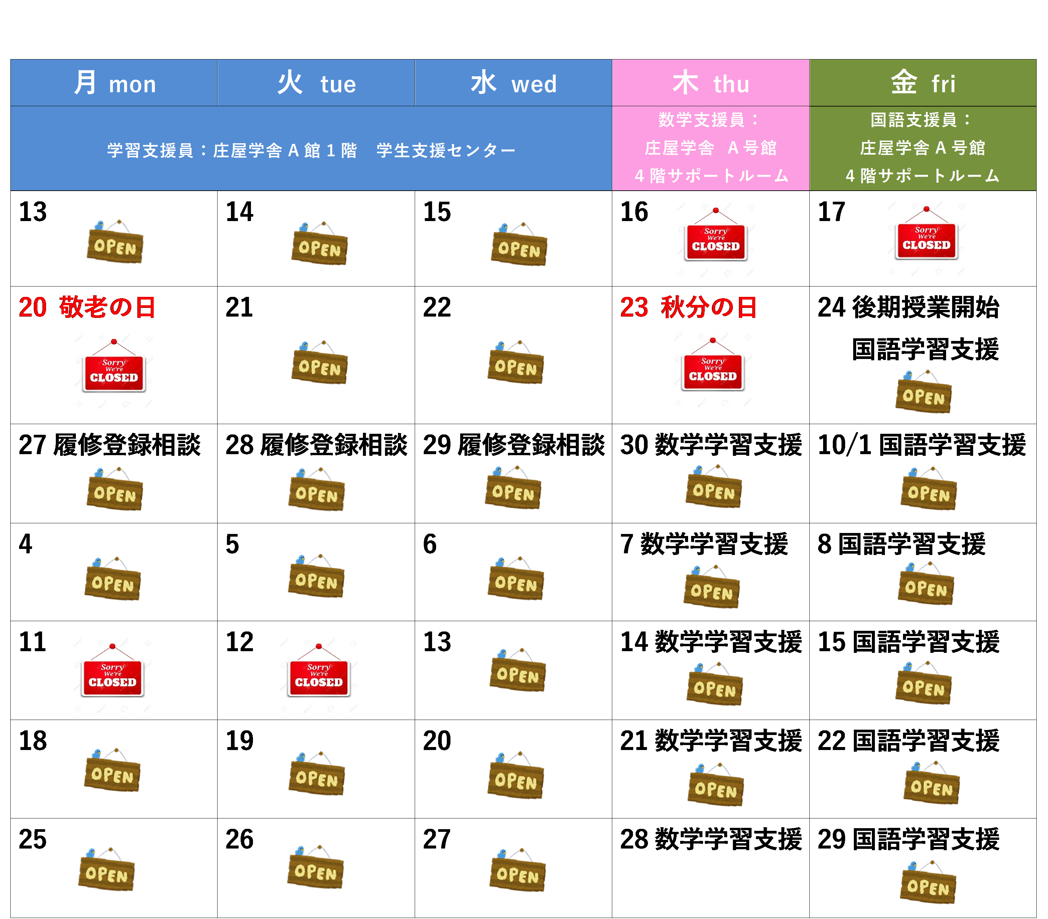Screen dimensions: 1048x919
Task: Click the '8 国語学習支援' label
Action: click(x=901, y=544)
